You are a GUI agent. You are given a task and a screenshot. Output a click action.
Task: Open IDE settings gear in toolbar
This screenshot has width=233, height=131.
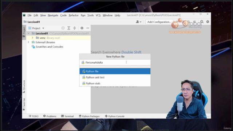(208, 22)
